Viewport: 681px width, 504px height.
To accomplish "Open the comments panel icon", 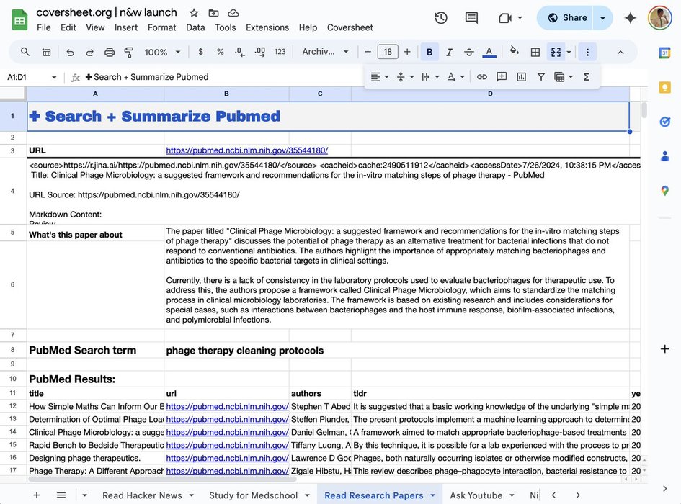I will (471, 18).
